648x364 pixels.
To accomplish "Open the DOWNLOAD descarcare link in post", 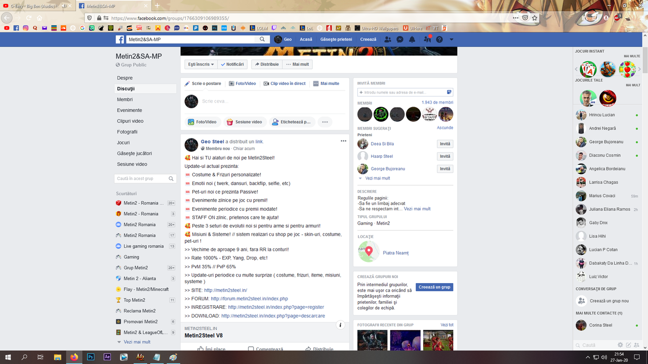I will 273,316.
